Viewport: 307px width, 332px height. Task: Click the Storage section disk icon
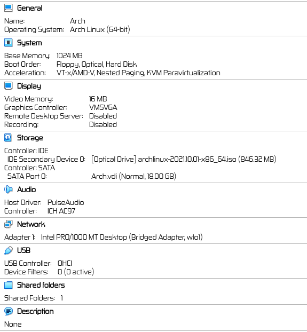point(8,137)
